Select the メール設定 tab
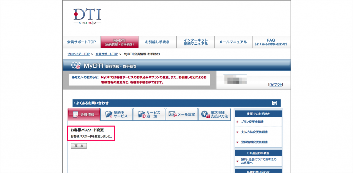Screen dimensions: 353x173 [x=182, y=114]
